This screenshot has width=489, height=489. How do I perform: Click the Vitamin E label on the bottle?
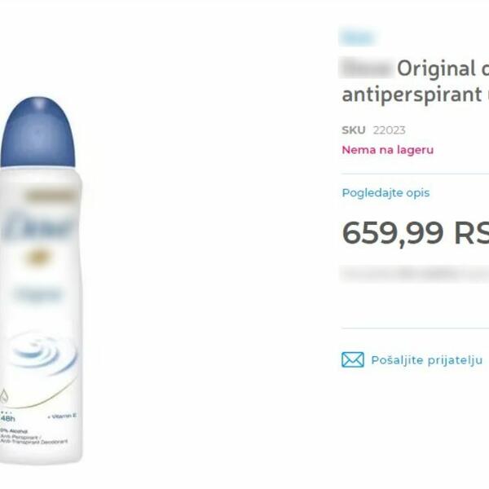pyautogui.click(x=62, y=416)
